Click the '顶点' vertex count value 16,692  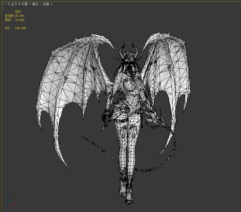coord(20,20)
